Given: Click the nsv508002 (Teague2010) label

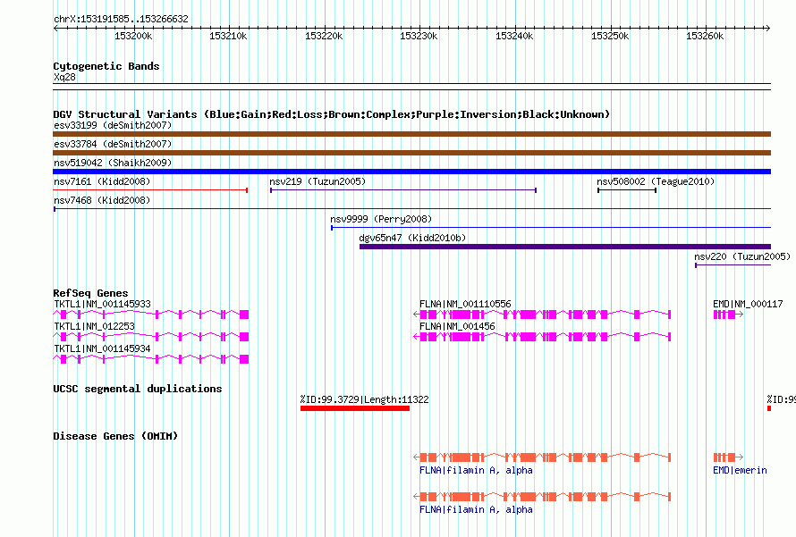Looking at the screenshot, I should (x=656, y=181).
